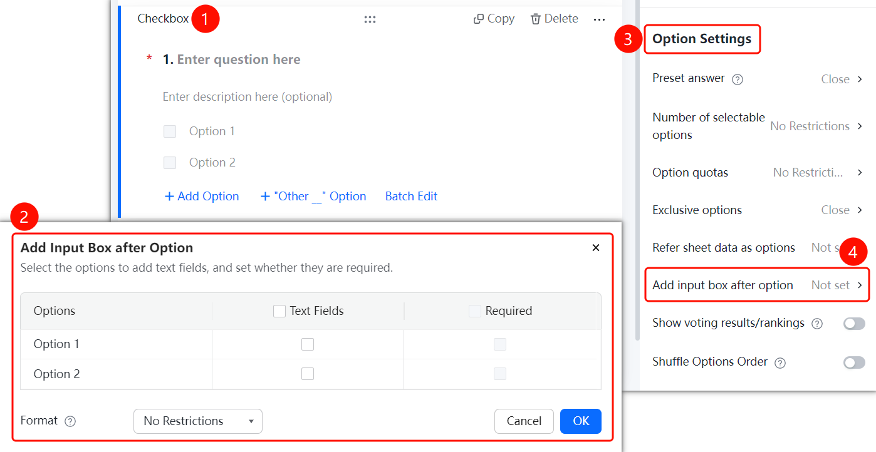The height and width of the screenshot is (452, 876).
Task: Click the Preset answer help icon
Action: tap(738, 80)
